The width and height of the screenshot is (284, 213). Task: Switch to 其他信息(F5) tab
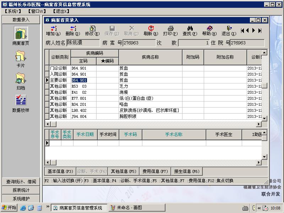[x=124, y=171]
